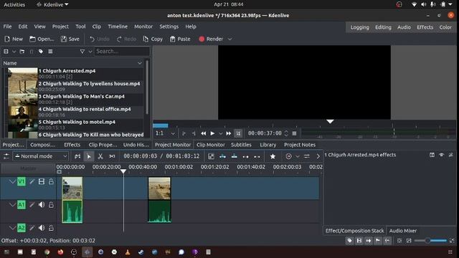The height and width of the screenshot is (258, 459).
Task: Expand the Render button dropdown arrow
Action: (229, 39)
